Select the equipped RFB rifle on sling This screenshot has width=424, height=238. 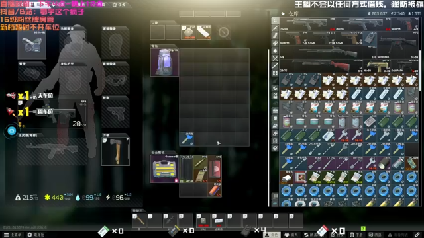(x=52, y=114)
